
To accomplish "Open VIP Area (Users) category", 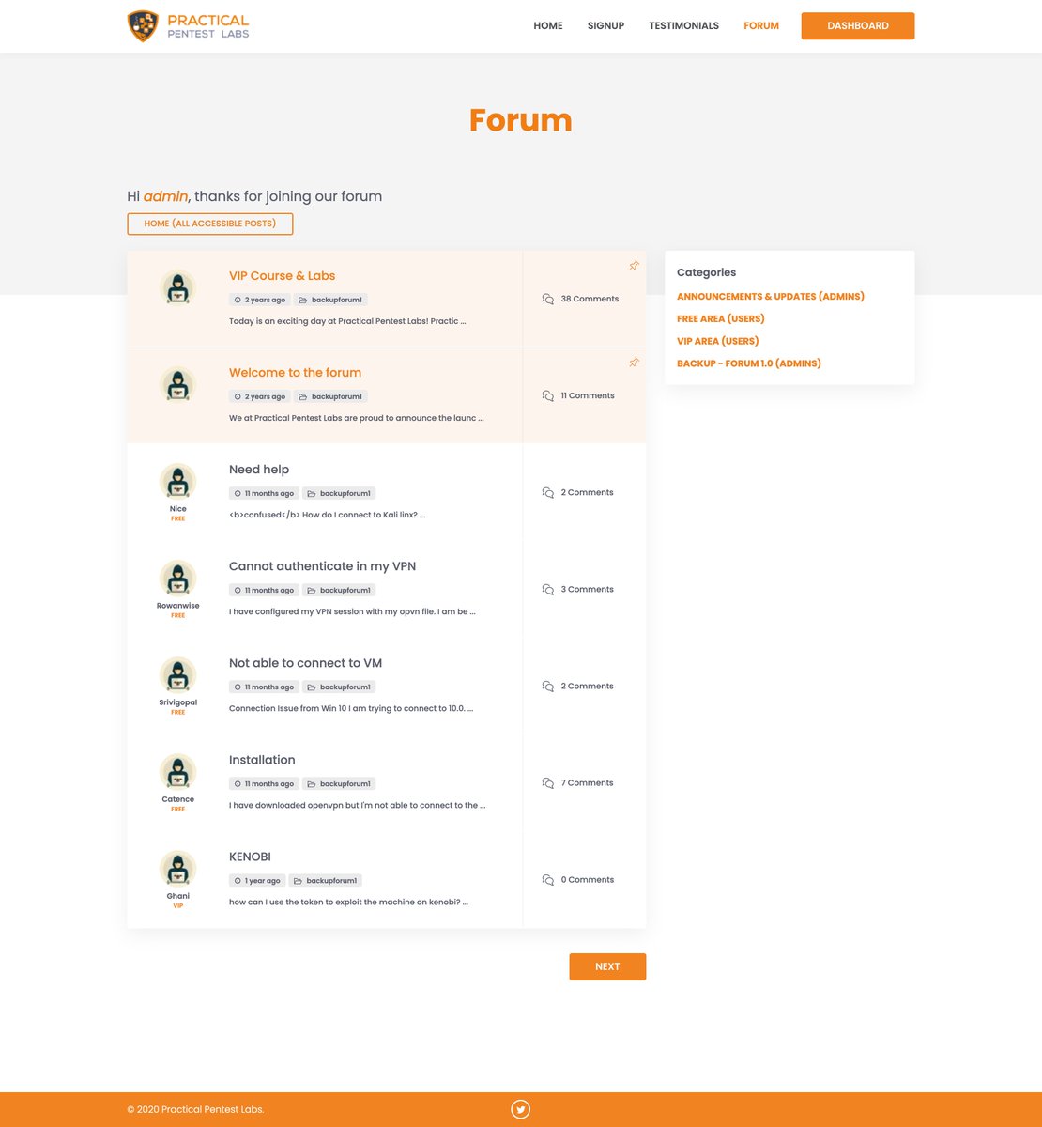I will (x=718, y=341).
